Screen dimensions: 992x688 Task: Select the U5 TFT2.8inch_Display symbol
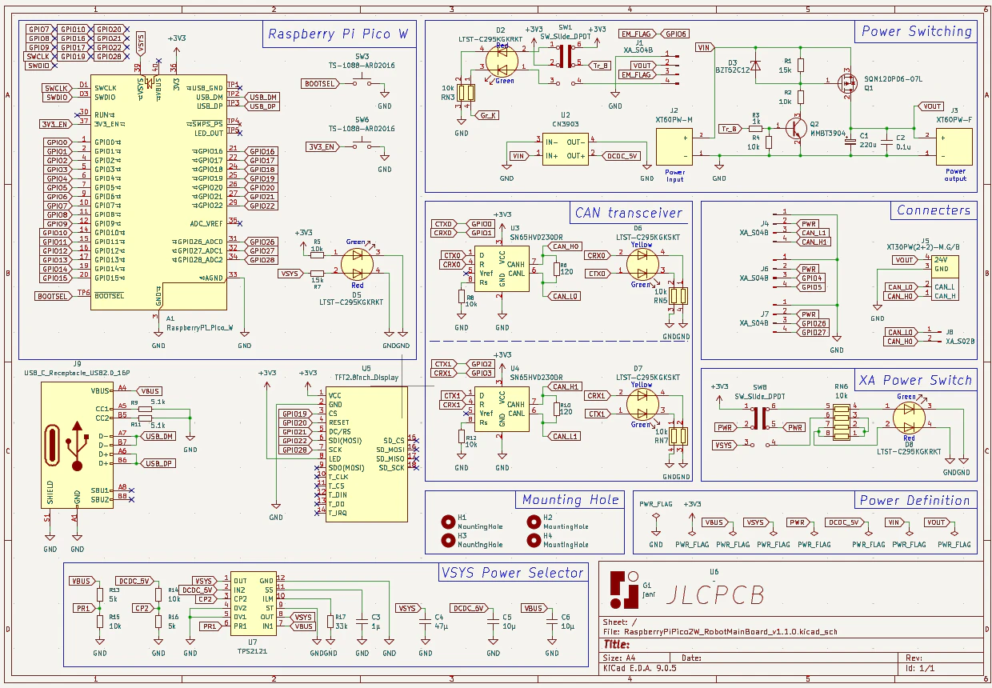tap(366, 454)
